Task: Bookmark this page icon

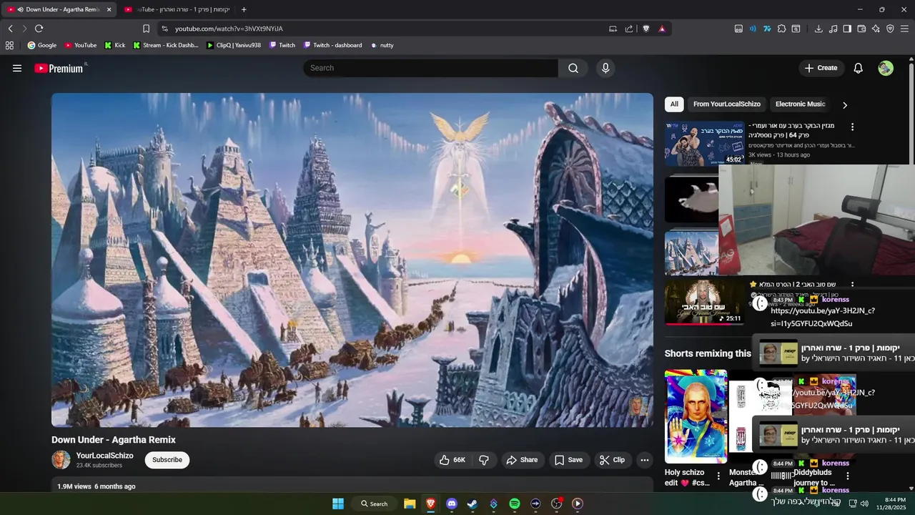Action: [x=146, y=29]
